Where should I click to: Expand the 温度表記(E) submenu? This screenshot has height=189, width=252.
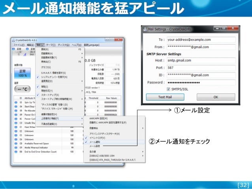60,81
